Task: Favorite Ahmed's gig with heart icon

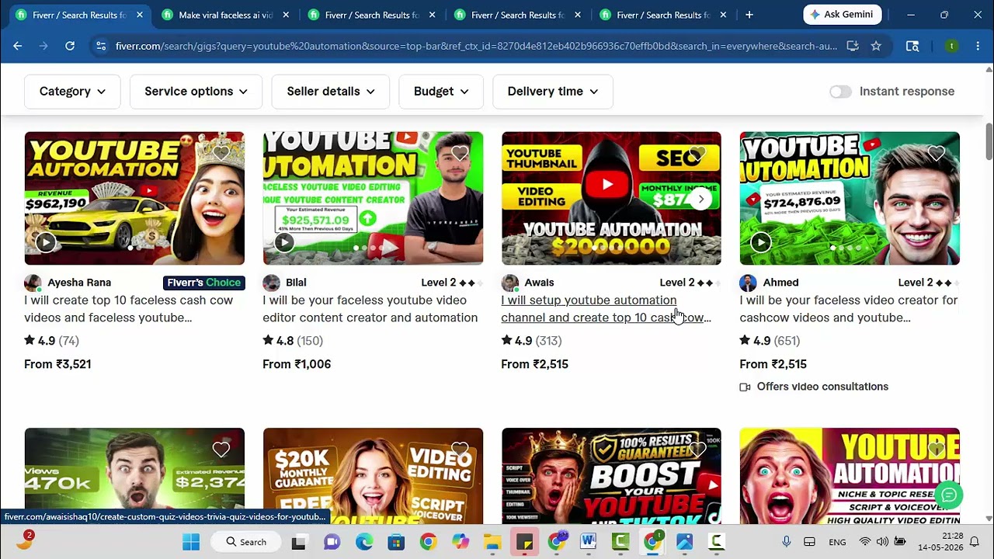Action: tap(937, 153)
